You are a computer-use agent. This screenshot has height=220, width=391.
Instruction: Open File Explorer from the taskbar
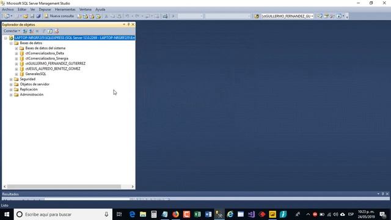(143, 215)
